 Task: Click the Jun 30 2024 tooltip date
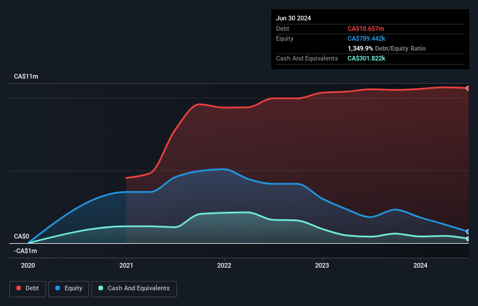click(x=293, y=18)
